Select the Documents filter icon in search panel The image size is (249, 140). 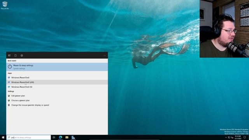tap(16, 55)
